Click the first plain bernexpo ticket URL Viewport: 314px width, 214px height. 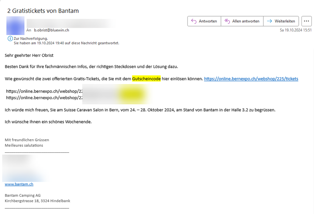(44, 92)
